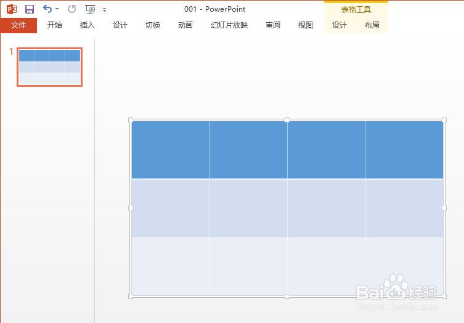
Task: Open the table tools 布局 (Layout) tab
Action: click(x=372, y=25)
